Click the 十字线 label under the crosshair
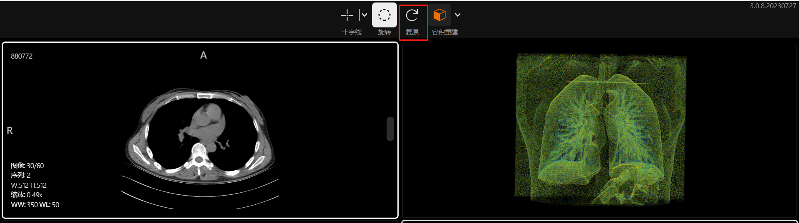799x223 pixels. click(x=352, y=32)
